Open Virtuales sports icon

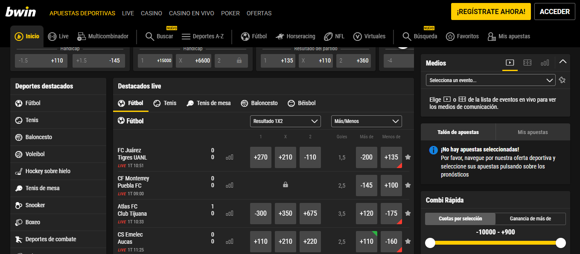click(358, 37)
